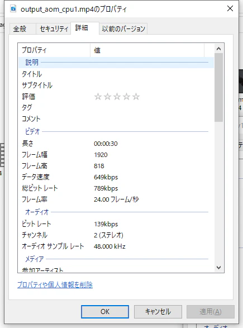Click the 24.00 フレーム/秒 value
This screenshot has height=328, width=243.
[116, 199]
